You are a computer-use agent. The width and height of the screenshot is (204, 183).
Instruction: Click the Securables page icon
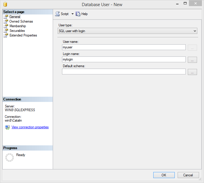tap(6, 31)
